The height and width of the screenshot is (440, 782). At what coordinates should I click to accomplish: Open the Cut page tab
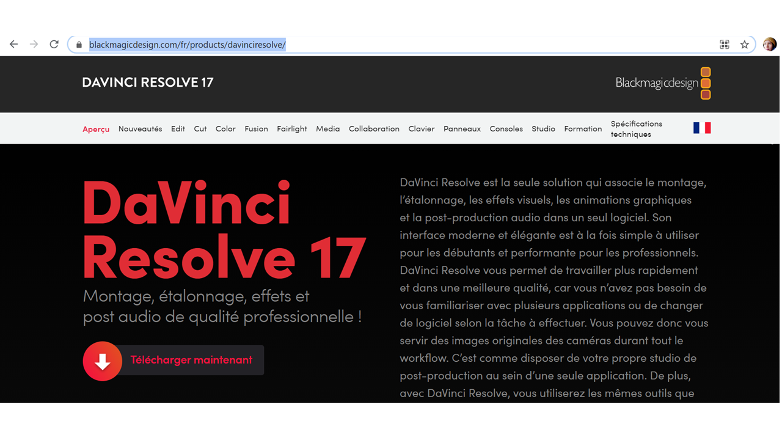(200, 129)
